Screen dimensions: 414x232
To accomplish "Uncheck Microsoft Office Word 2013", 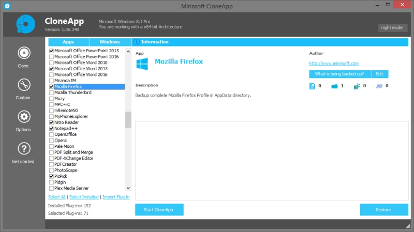I will point(51,69).
